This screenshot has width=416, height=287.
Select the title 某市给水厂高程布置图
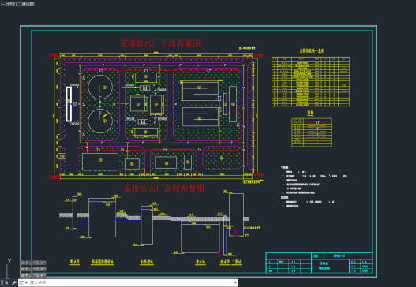coord(164,188)
